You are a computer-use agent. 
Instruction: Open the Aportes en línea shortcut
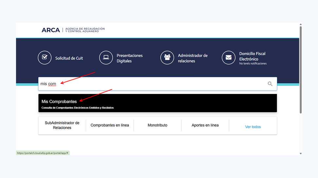coord(205,125)
